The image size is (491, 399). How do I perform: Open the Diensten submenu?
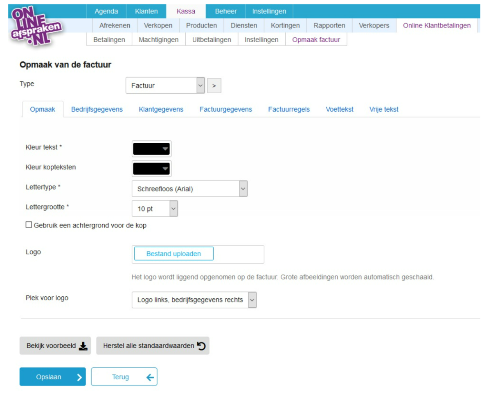point(244,25)
